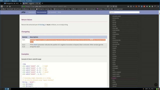
Task: Click the scroll-to-top round button
Action: click(x=156, y=84)
